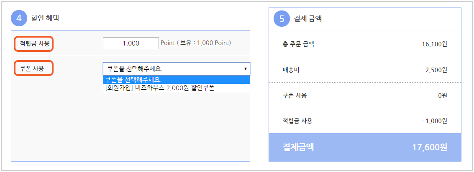Click the 결제금액 final total label
474x172 pixels.
click(x=298, y=147)
